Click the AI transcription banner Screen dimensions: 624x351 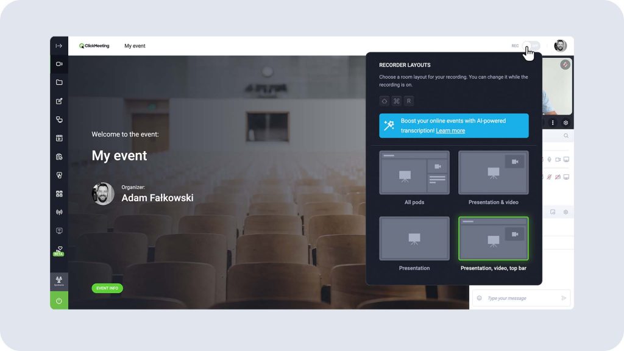pos(453,126)
